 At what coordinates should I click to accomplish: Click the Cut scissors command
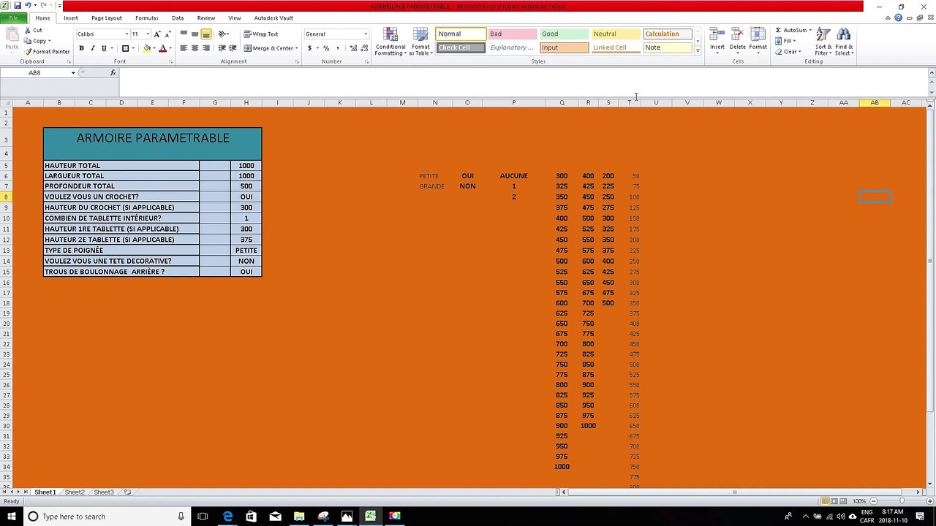pos(32,31)
